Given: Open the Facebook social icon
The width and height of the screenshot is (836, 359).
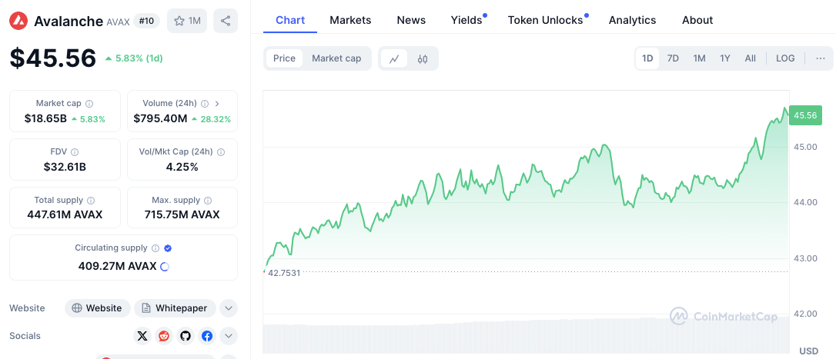Looking at the screenshot, I should (x=207, y=336).
